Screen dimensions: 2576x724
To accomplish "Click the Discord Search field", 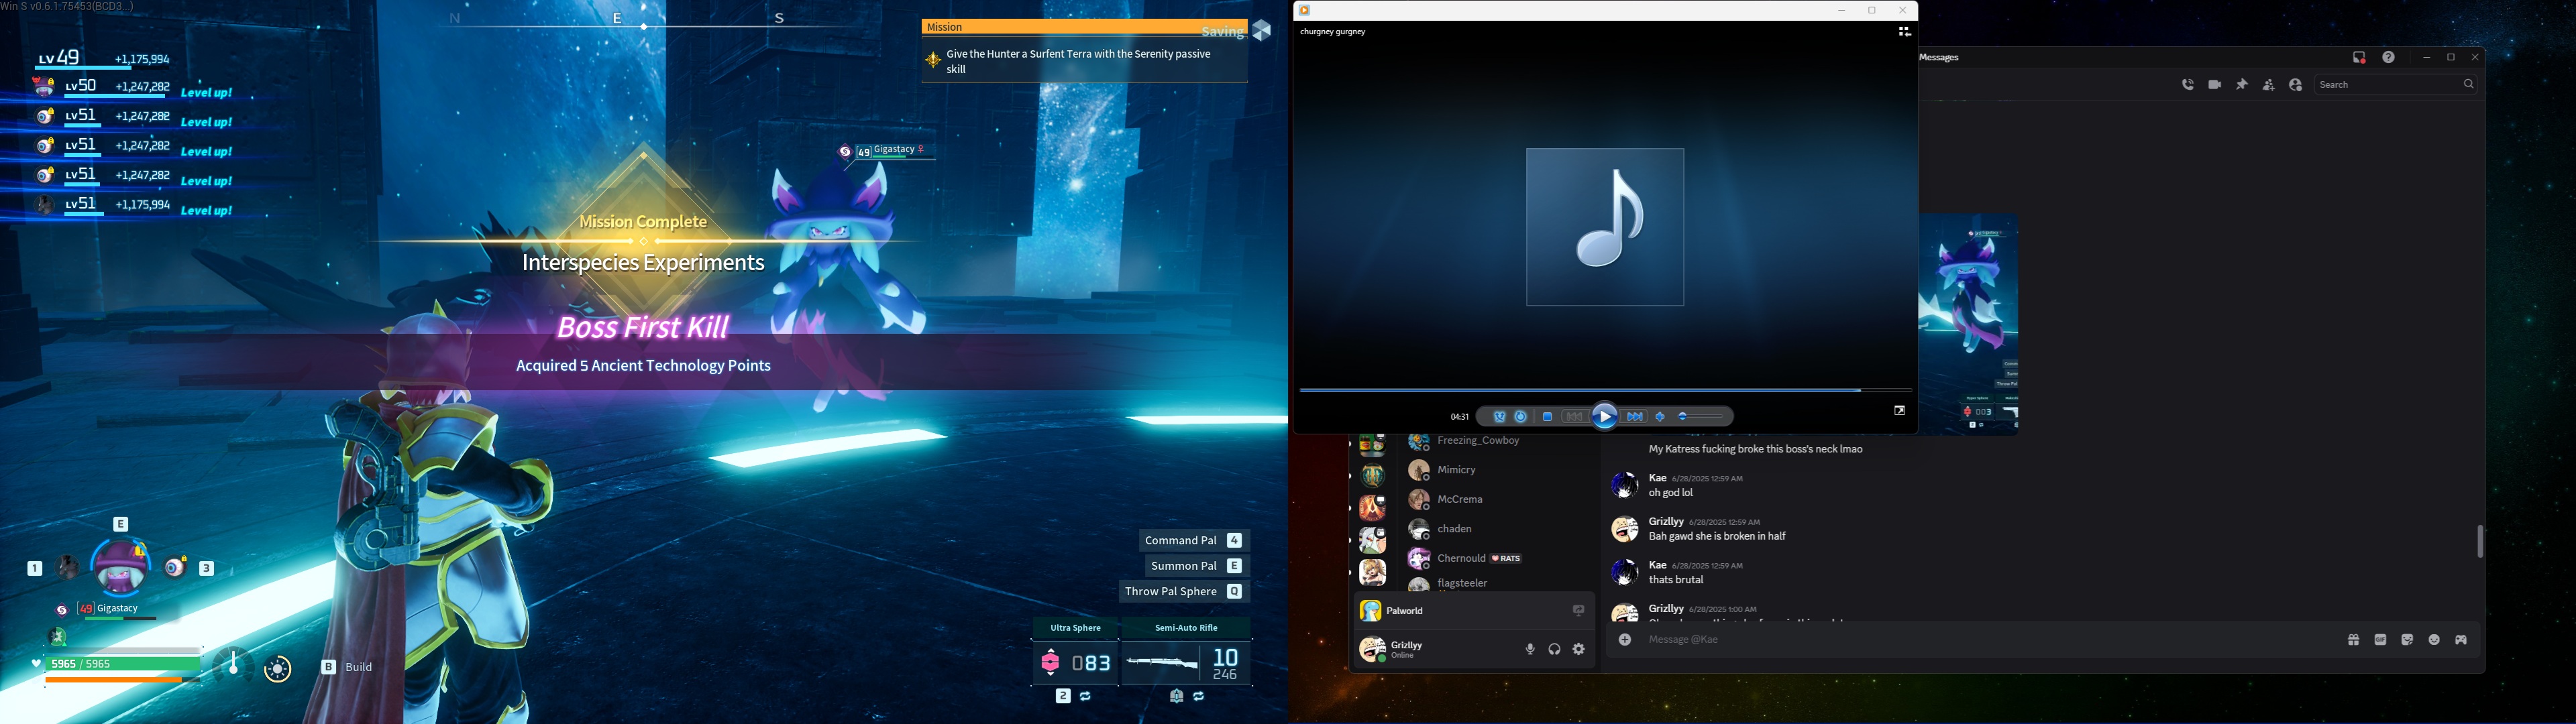I will tap(2396, 85).
